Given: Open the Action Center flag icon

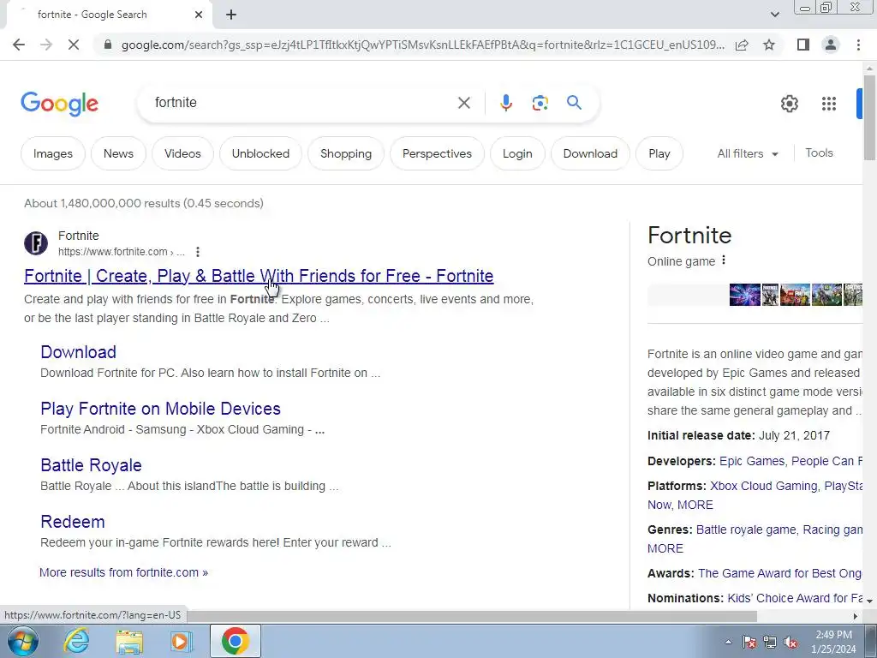Looking at the screenshot, I should [x=749, y=643].
